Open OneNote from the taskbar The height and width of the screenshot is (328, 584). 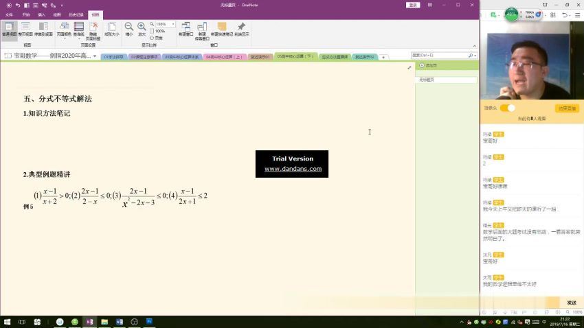pos(90,322)
